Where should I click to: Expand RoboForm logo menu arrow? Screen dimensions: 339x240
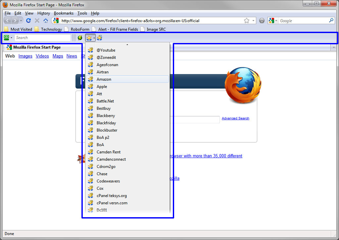click(11, 38)
